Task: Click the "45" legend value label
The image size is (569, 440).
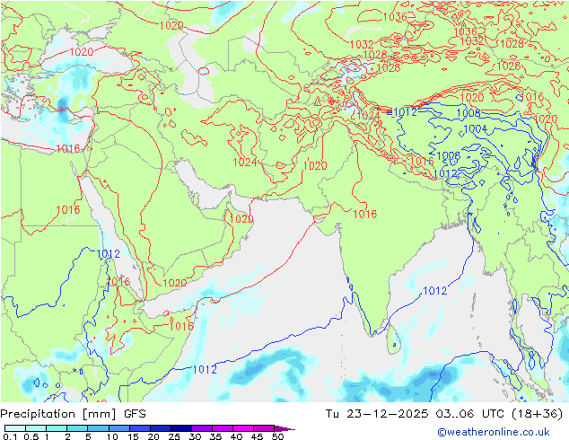Action: pos(257,436)
